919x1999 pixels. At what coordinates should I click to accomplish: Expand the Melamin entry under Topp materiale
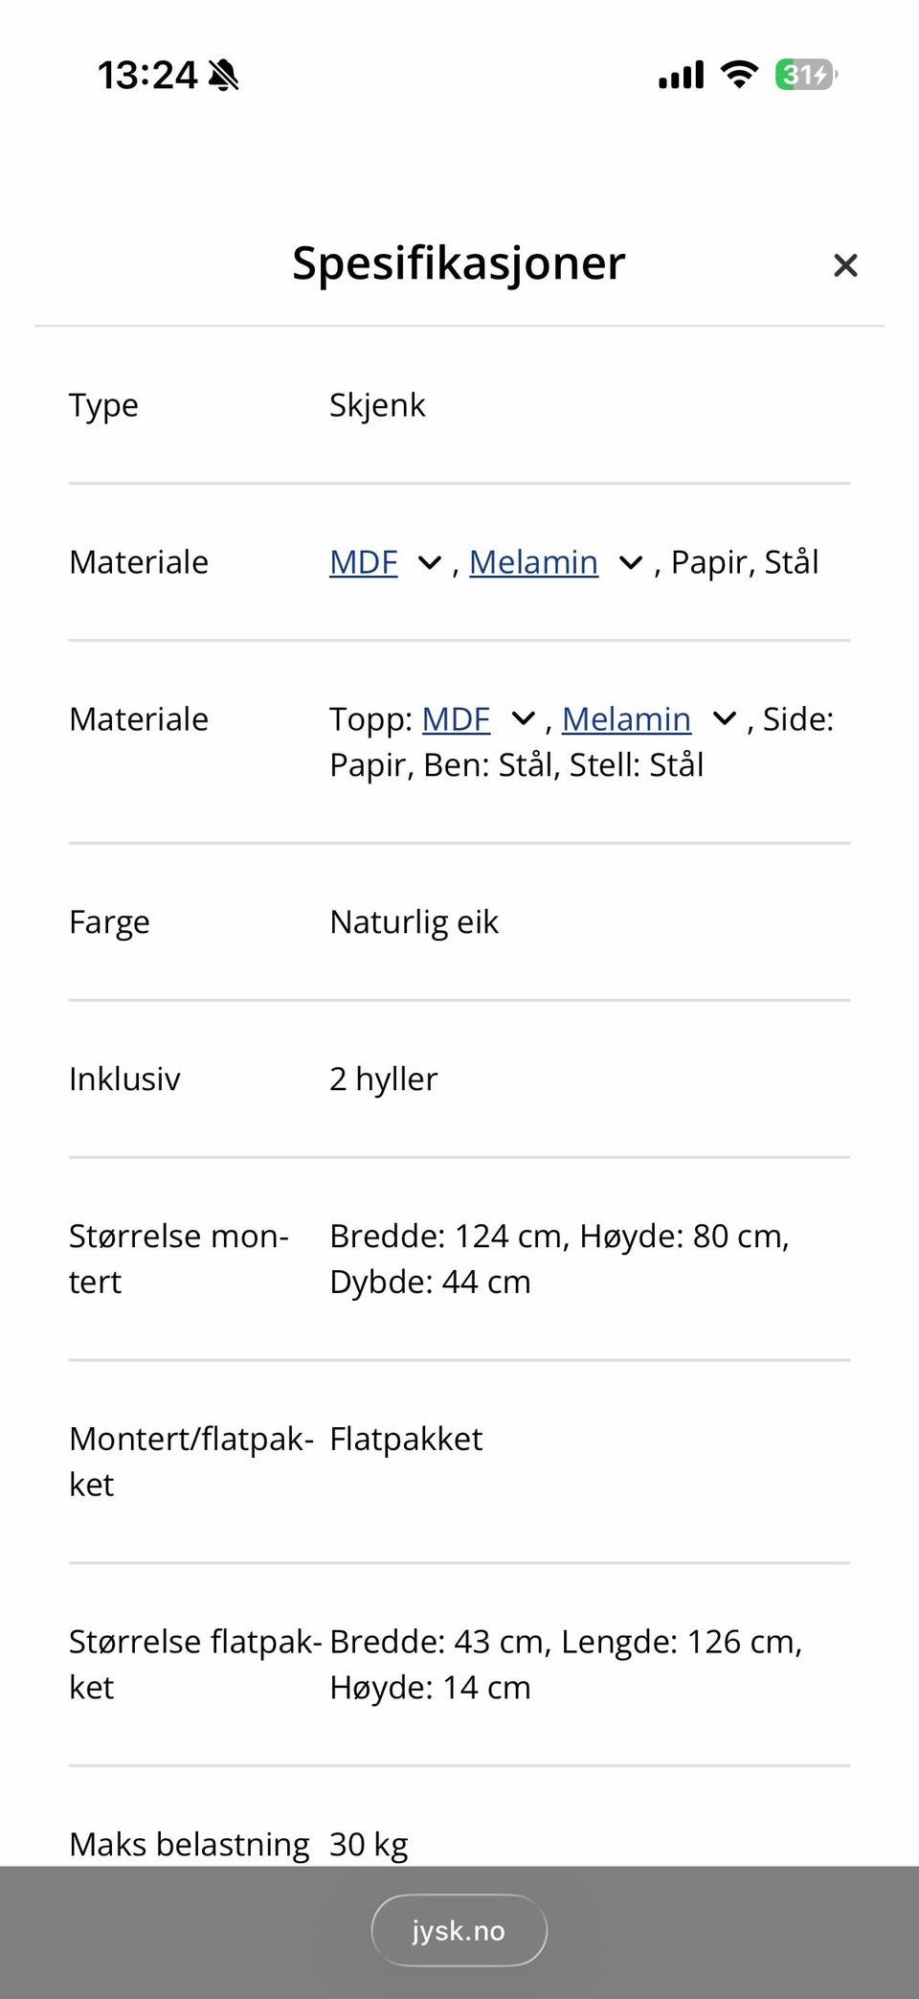(x=724, y=718)
